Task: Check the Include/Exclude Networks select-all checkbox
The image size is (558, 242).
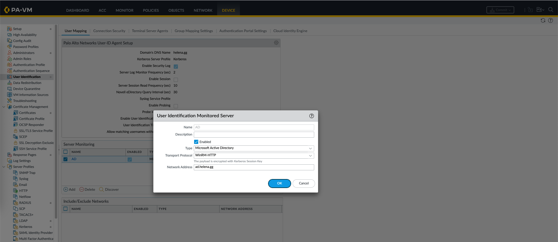Action: click(x=66, y=209)
